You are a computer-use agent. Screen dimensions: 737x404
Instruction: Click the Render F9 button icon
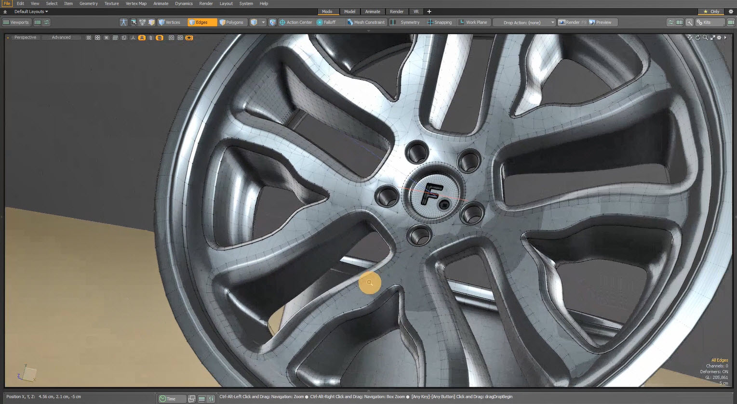pyautogui.click(x=562, y=22)
